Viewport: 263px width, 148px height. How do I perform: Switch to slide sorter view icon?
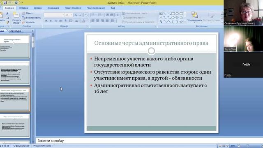point(224,146)
